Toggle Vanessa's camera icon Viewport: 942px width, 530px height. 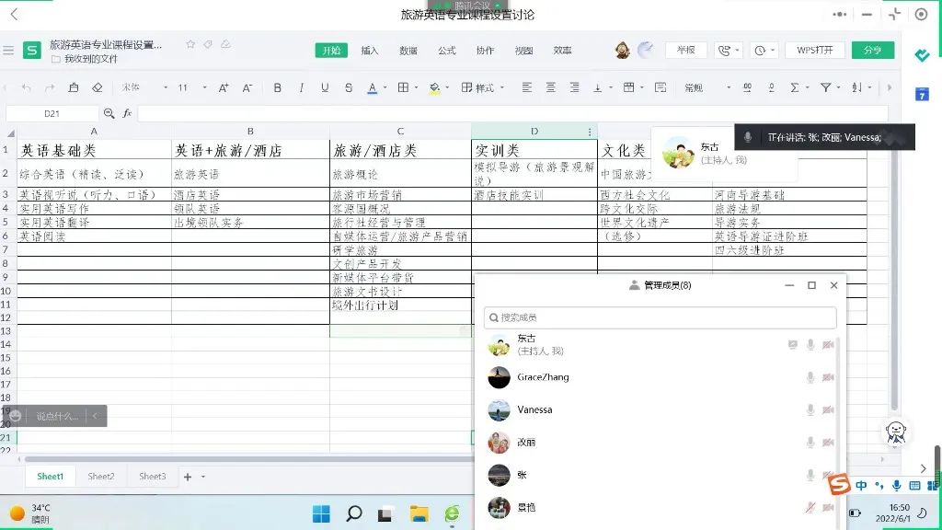click(828, 409)
